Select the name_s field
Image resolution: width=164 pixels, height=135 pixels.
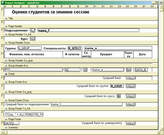[x=118, y=48]
